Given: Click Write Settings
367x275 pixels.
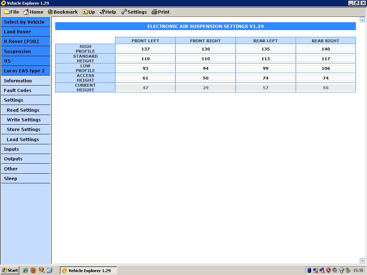Looking at the screenshot, I should pos(25,120).
